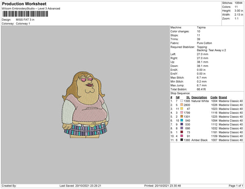
Task: Click the Stitches count 10644
Action: tap(238, 3)
